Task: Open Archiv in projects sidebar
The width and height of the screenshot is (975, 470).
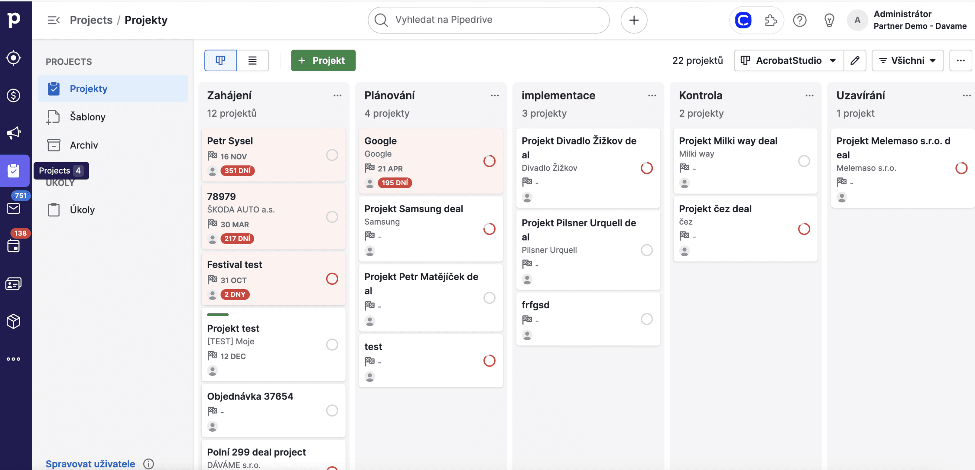Action: point(84,145)
